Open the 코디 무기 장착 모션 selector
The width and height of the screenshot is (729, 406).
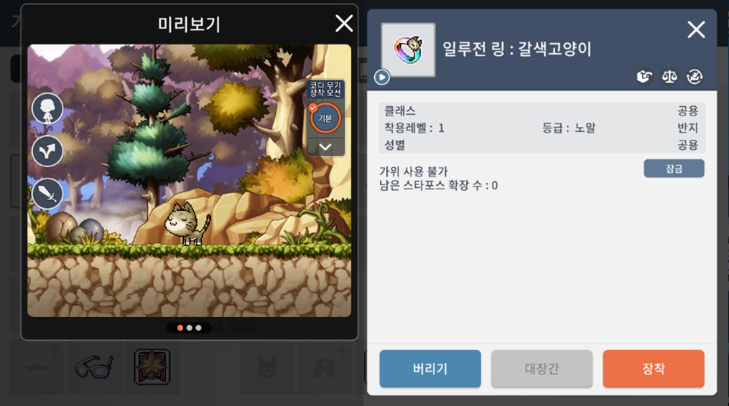(x=325, y=89)
